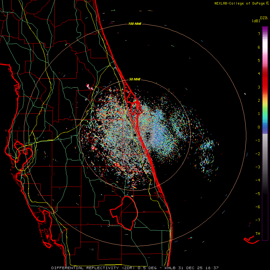Click the -2 value on the dB scale

pyautogui.click(x=258, y=154)
